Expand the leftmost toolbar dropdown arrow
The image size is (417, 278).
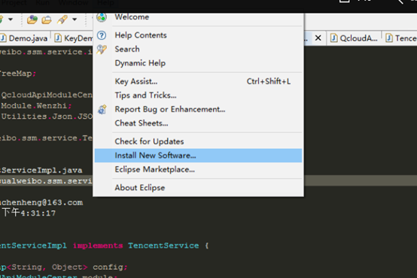pyautogui.click(x=11, y=20)
